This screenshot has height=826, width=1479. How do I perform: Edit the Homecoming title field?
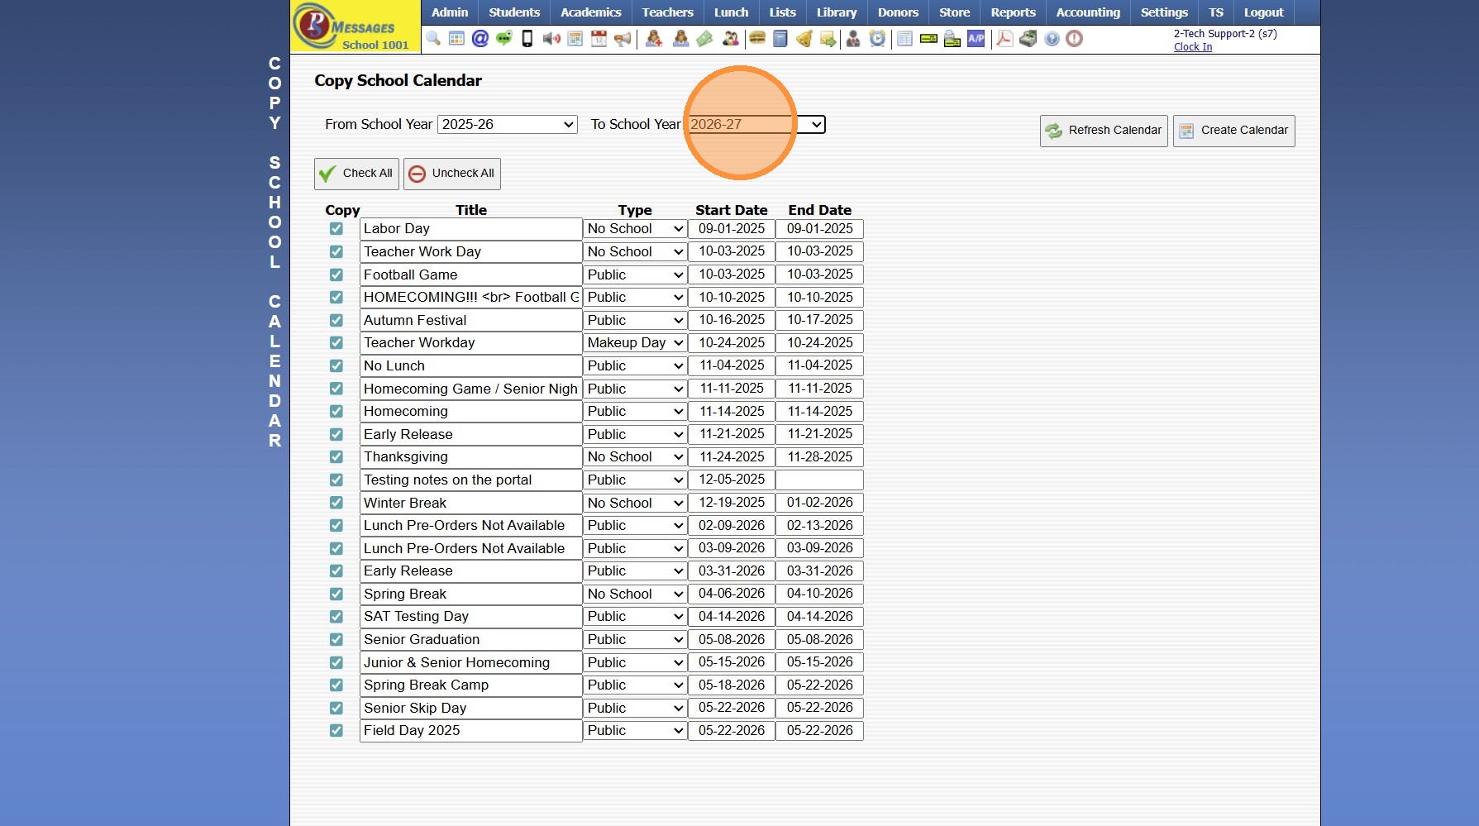[x=471, y=412]
